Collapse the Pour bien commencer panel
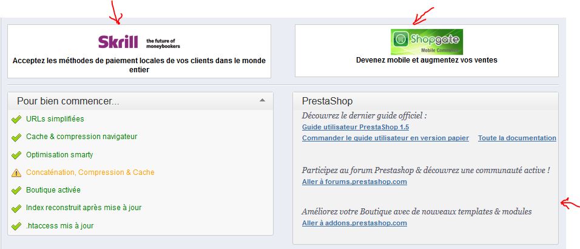Screen dimensions: 580x249 pos(262,100)
